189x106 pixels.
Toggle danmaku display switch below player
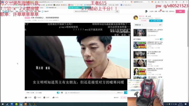pyautogui.click(x=58, y=93)
